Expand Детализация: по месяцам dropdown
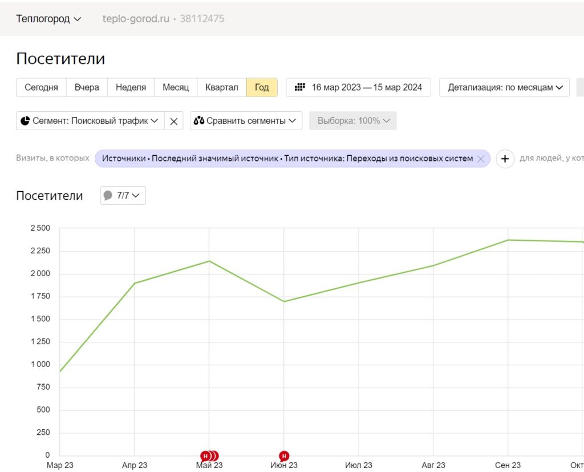This screenshot has height=472, width=584. (x=504, y=87)
